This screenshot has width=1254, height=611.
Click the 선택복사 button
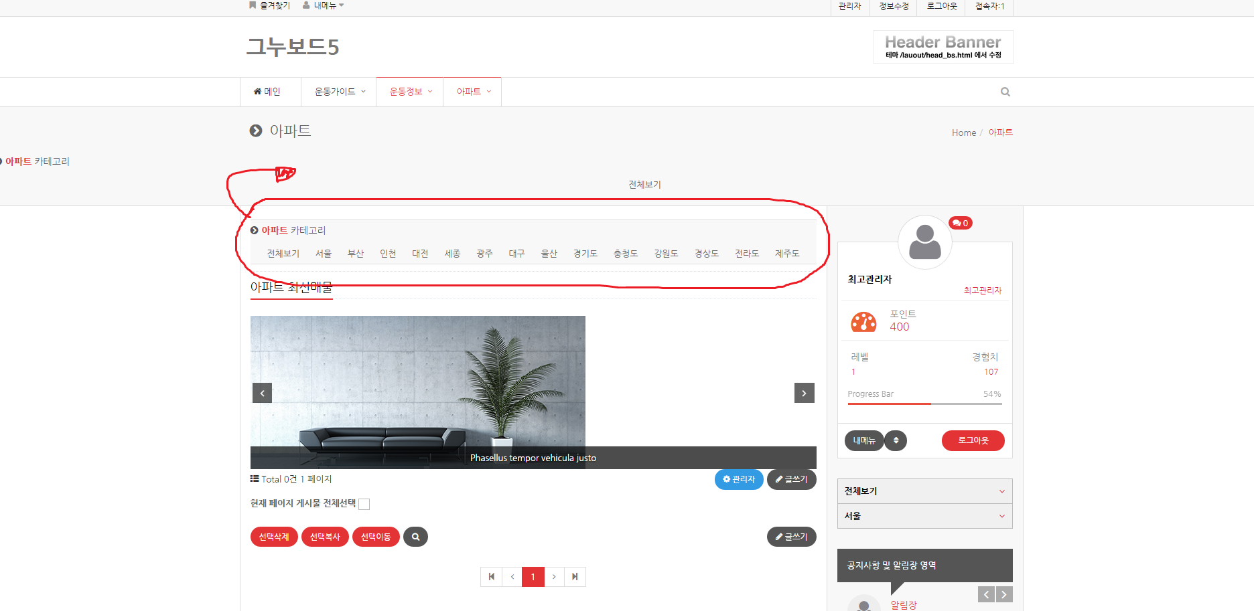point(325,537)
